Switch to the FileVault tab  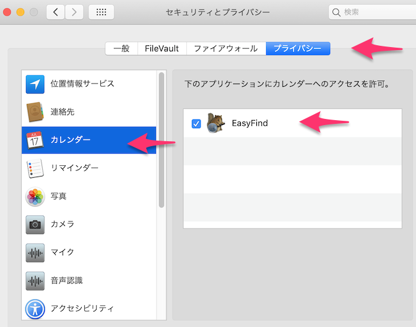pyautogui.click(x=162, y=48)
